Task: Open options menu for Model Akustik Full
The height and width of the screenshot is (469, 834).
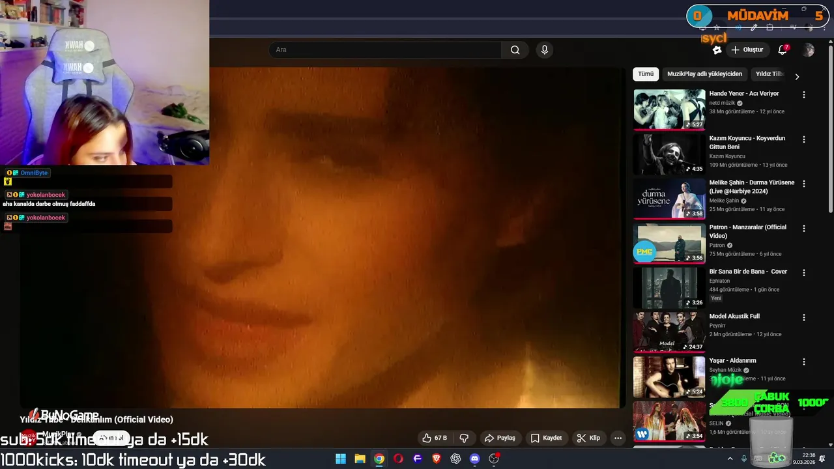Action: (803, 317)
